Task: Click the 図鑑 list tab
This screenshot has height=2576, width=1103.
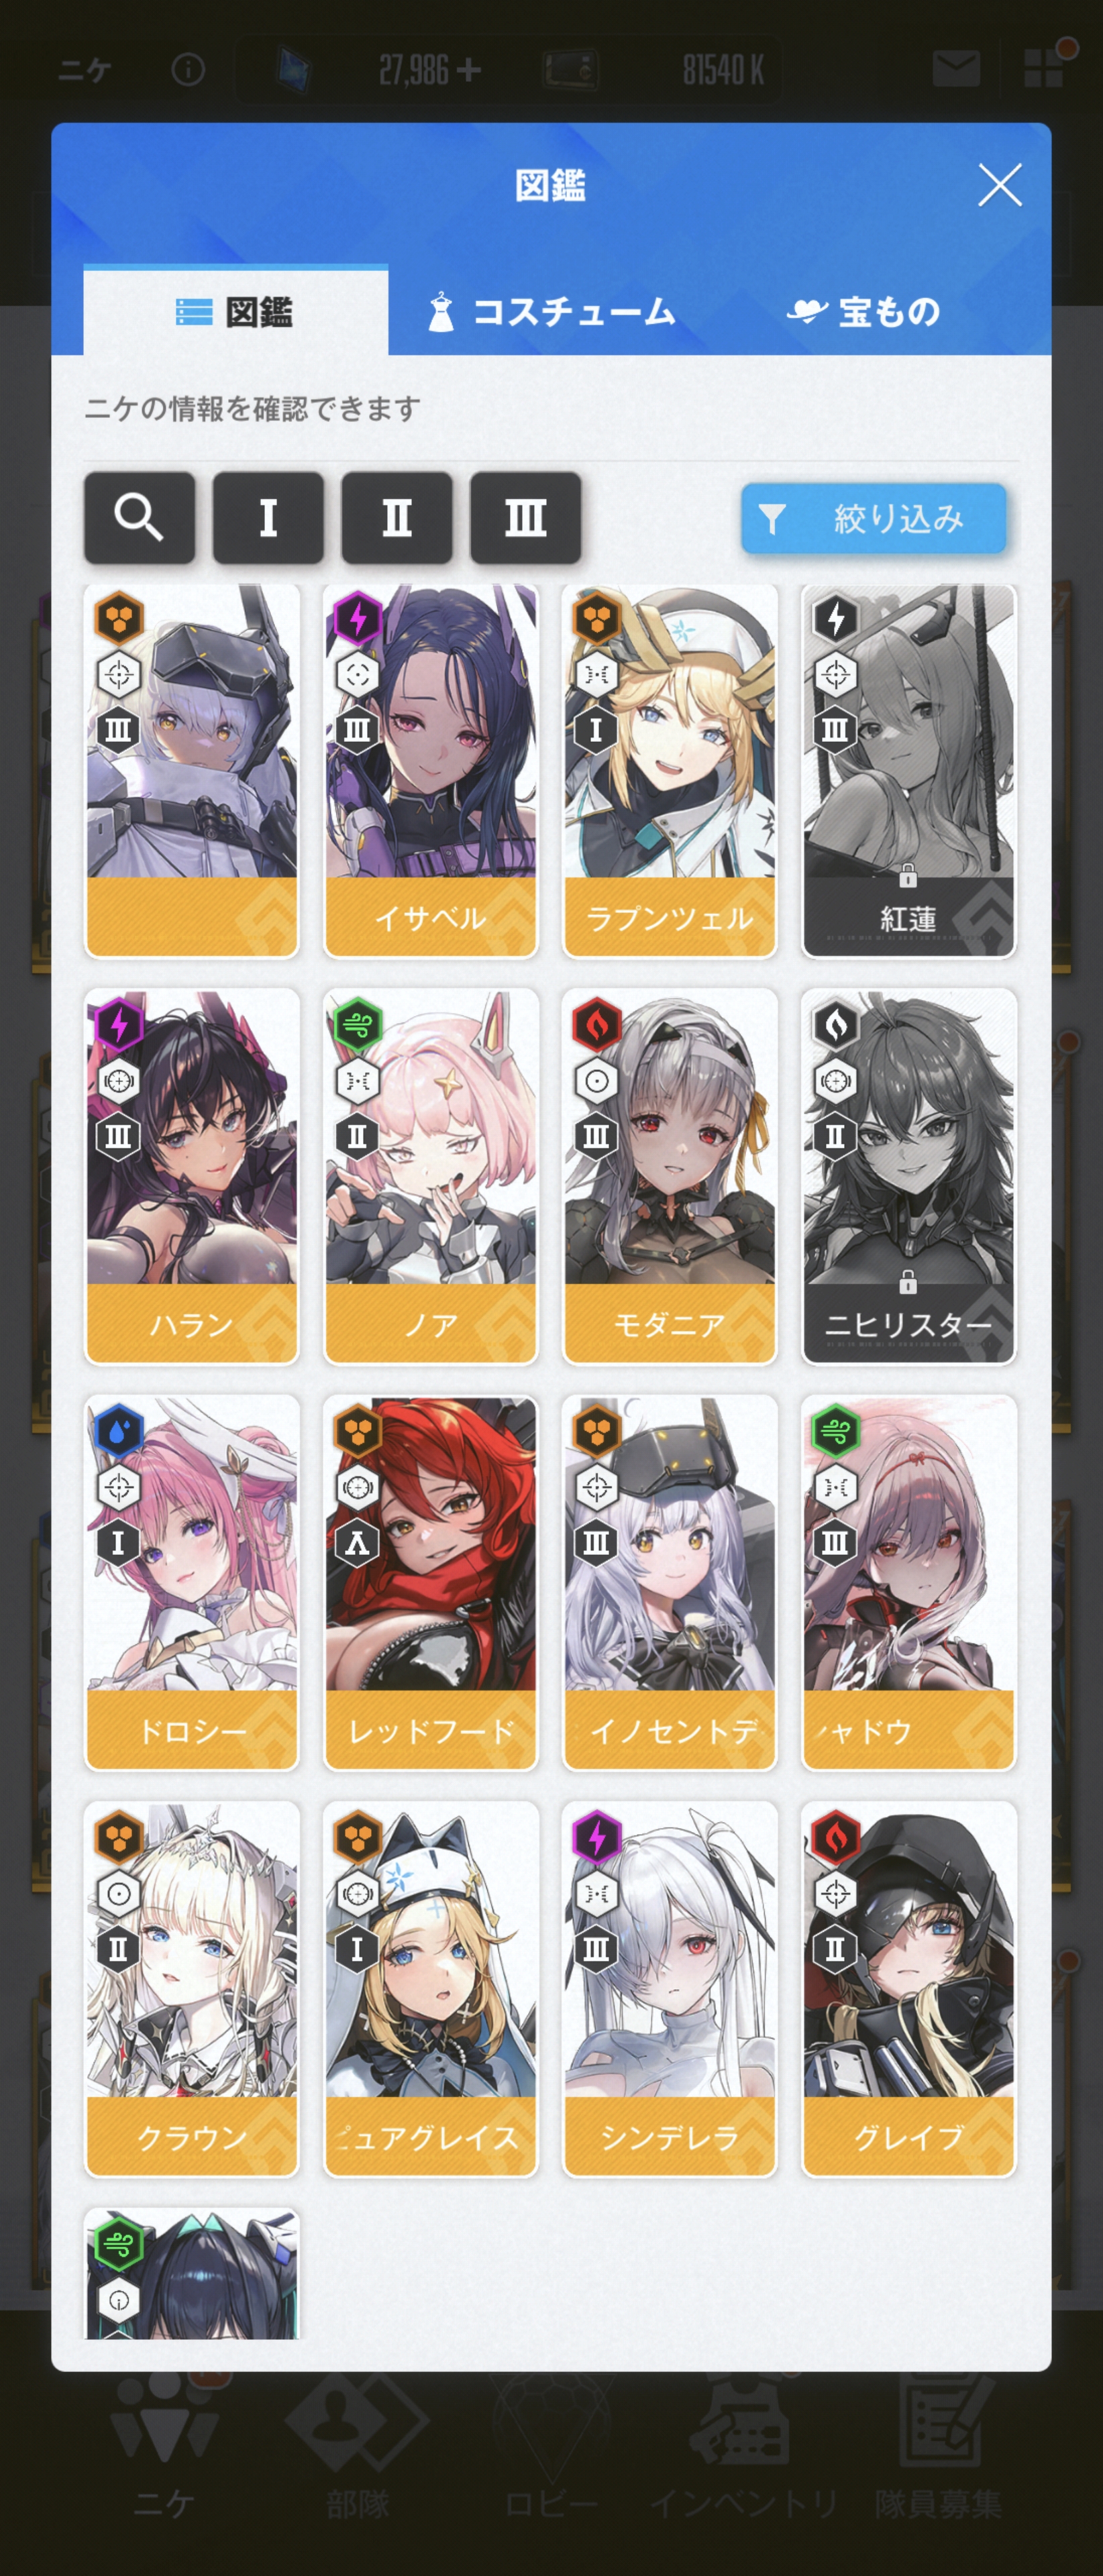Action: click(236, 312)
